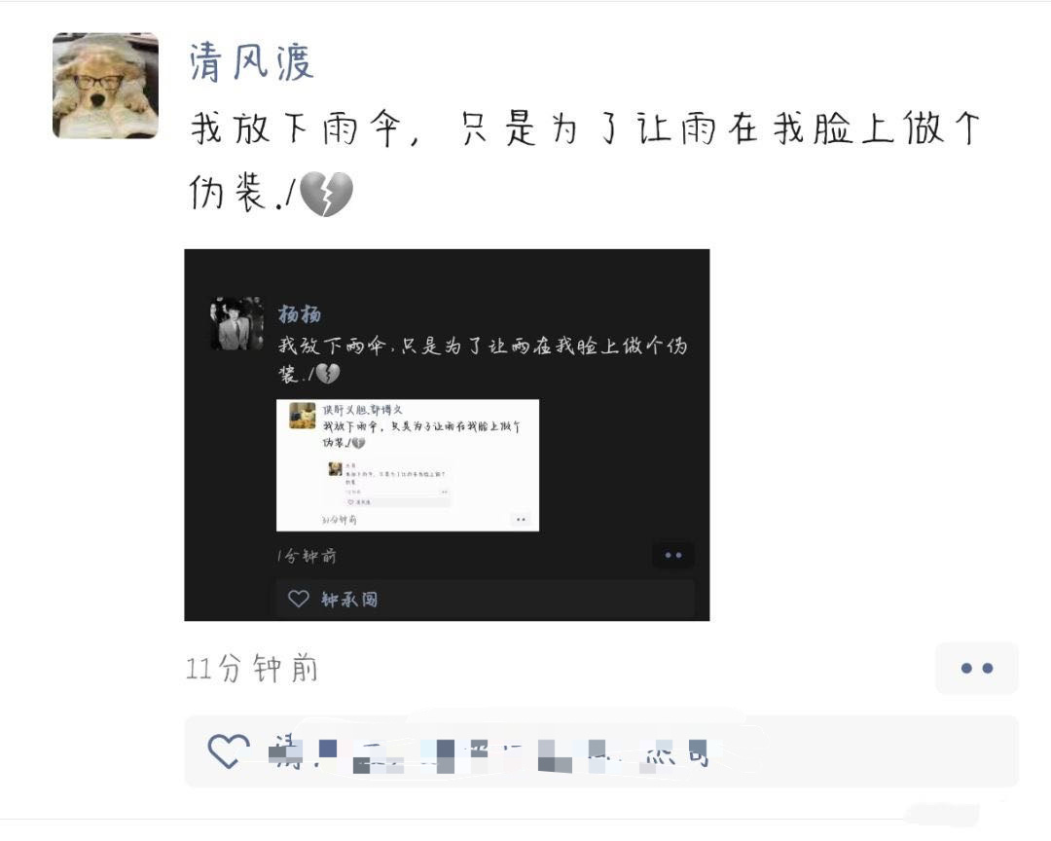
Task: Open the two-dot more options button
Action: coord(977,668)
